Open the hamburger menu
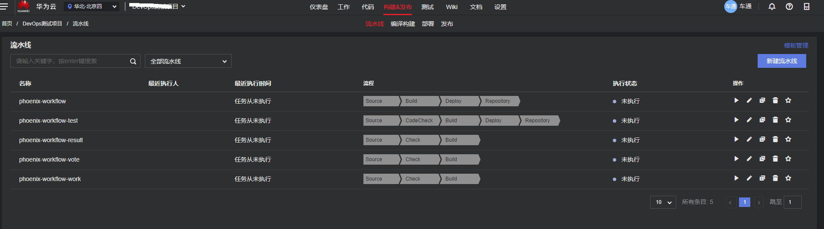This screenshot has width=824, height=229. pos(4,6)
